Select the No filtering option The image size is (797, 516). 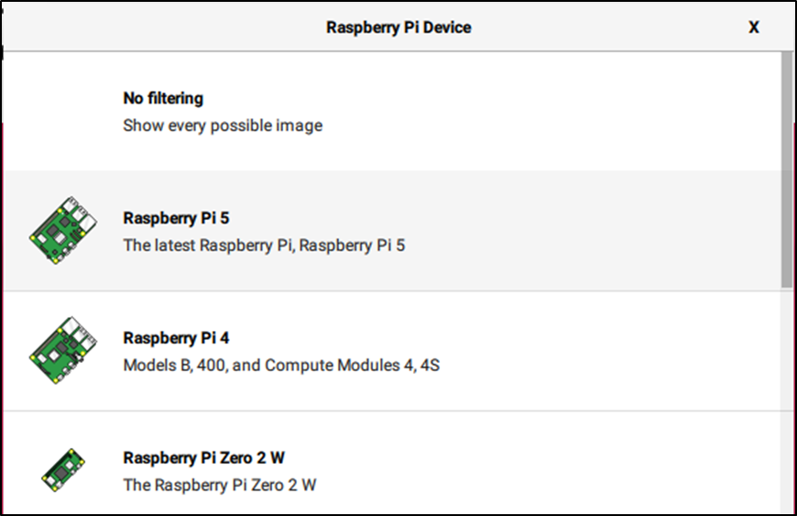(x=392, y=111)
